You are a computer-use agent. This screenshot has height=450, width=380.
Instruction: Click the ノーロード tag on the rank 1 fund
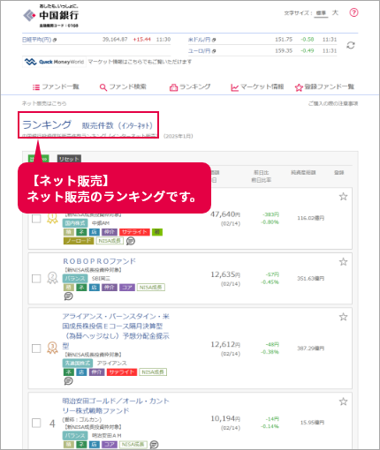click(x=79, y=241)
